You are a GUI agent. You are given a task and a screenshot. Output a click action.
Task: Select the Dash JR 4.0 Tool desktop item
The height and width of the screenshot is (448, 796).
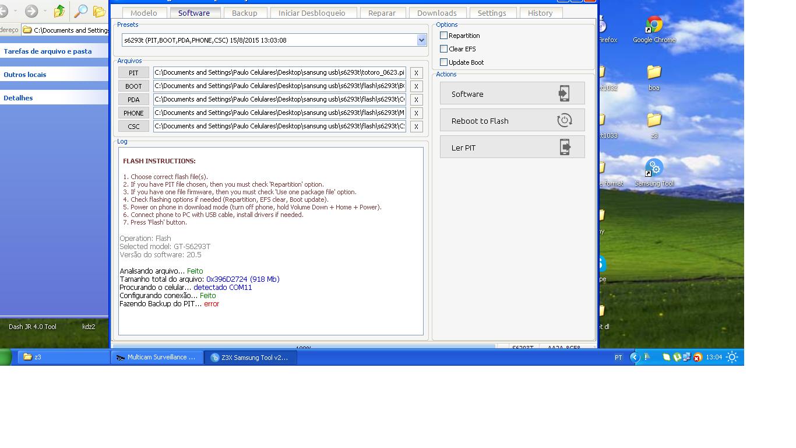tap(33, 327)
